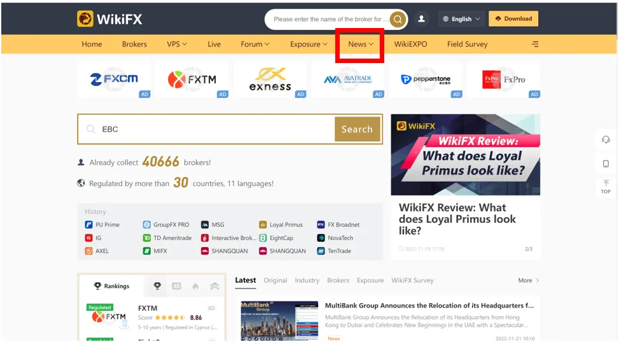The image size is (619, 349).
Task: Open PU Prime from History
Action: click(x=102, y=225)
